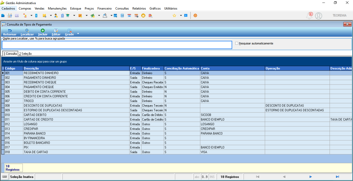Image resolution: width=353 pixels, height=181 pixels.
Task: Go to next record navigation arrow
Action: pyautogui.click(x=310, y=177)
